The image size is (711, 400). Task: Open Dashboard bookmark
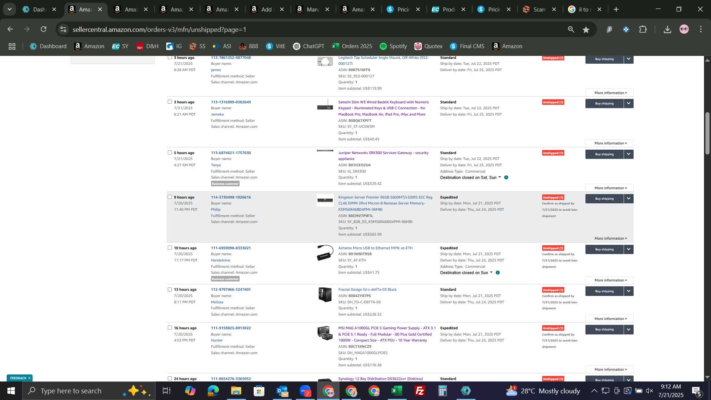[48, 46]
